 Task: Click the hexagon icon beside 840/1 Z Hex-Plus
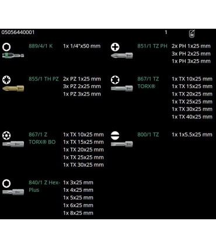click(6, 184)
